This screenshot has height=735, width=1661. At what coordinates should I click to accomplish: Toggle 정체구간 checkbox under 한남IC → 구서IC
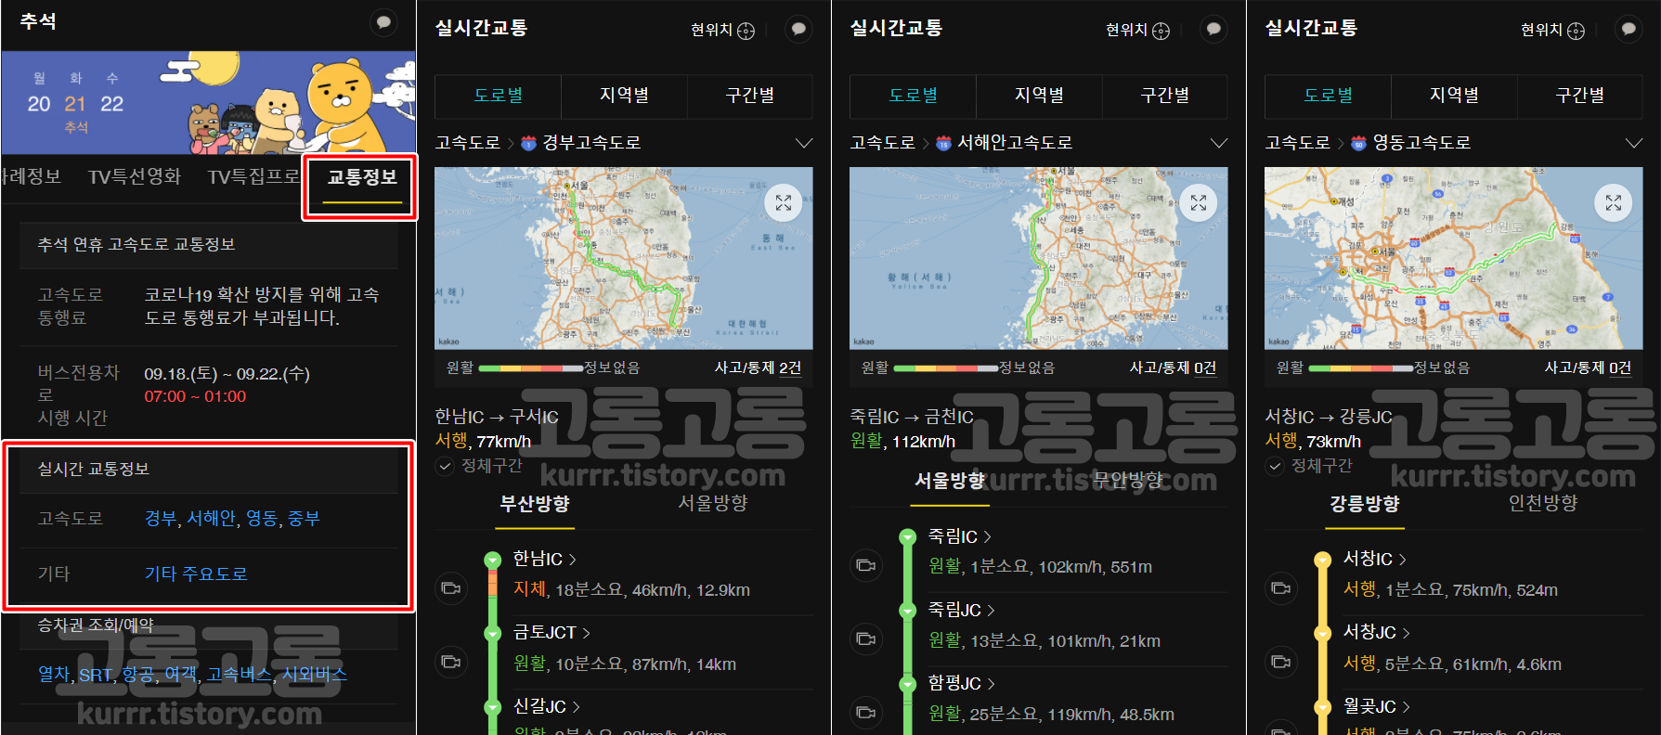point(445,466)
